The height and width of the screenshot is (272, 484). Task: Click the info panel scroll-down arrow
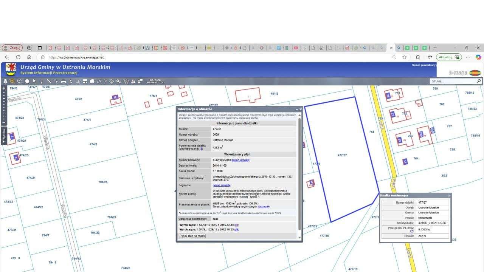(x=300, y=238)
